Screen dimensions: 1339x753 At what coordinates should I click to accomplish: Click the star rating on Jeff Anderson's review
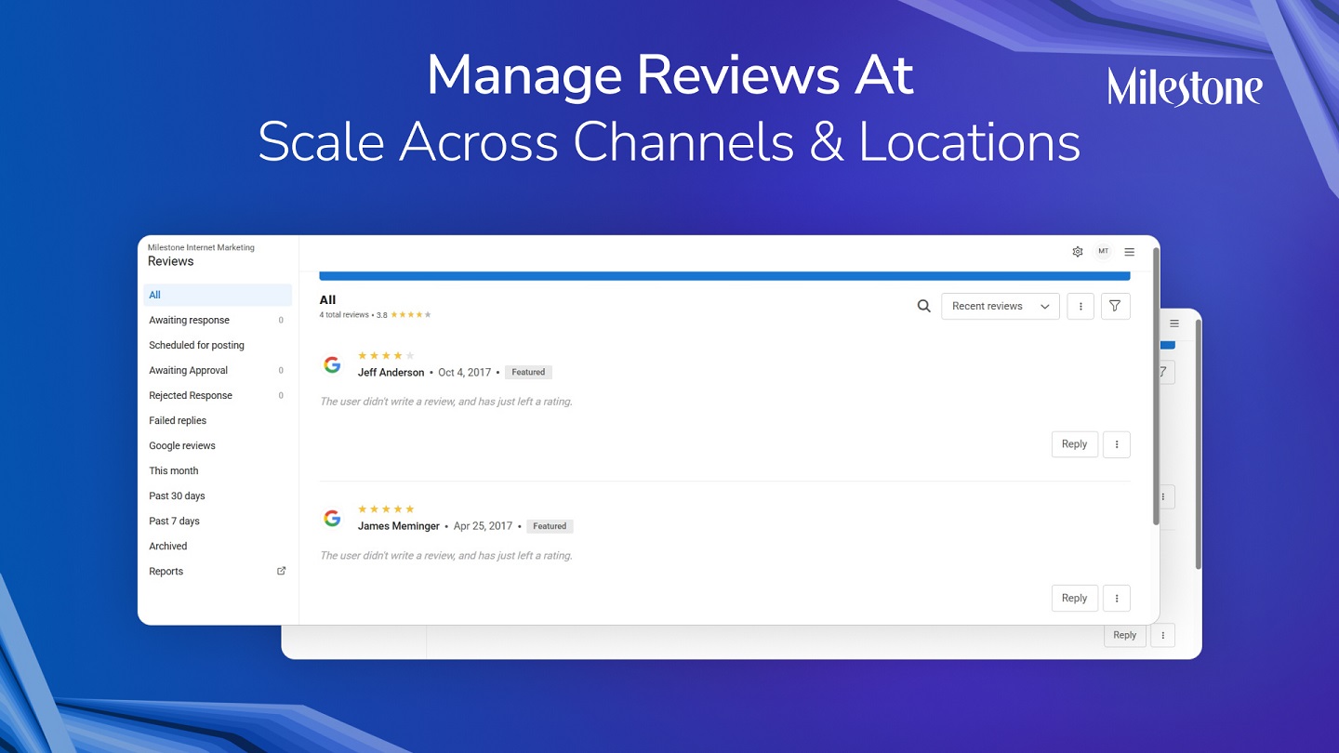[x=386, y=355]
